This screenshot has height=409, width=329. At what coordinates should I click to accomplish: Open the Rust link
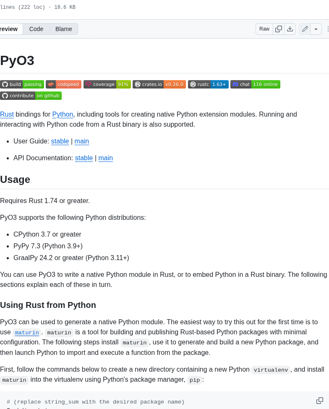(x=7, y=114)
